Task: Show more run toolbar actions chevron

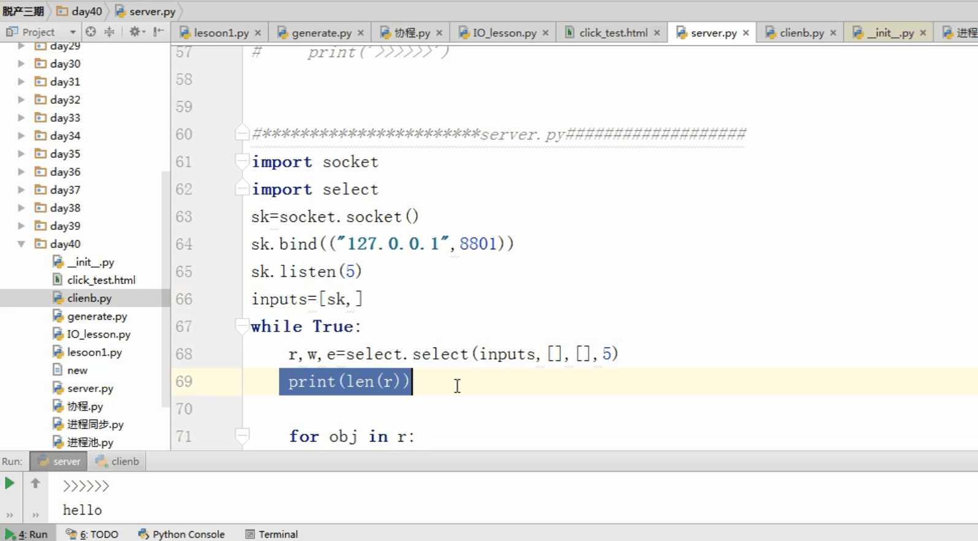Action: point(10,515)
